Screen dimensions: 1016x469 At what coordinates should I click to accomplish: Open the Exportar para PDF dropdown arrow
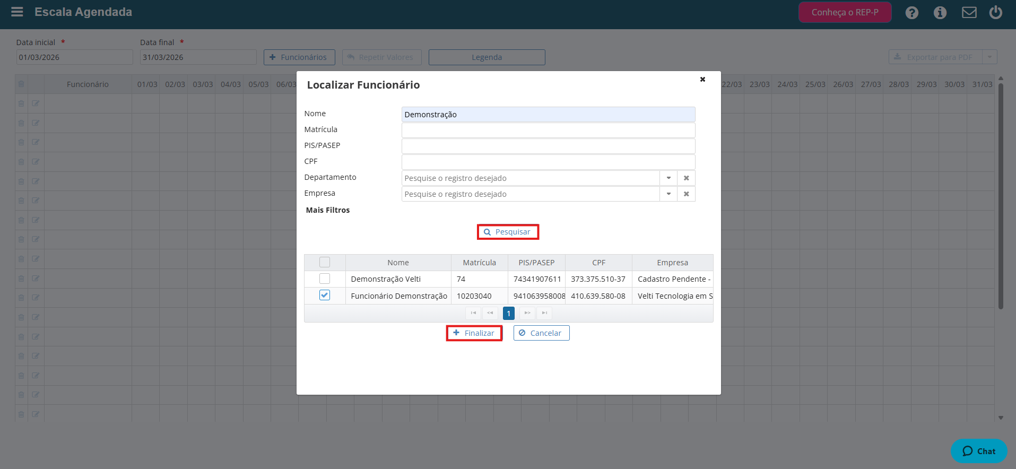pos(989,57)
